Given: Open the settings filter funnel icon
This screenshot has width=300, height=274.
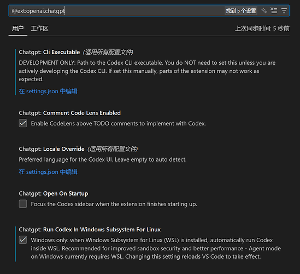Looking at the screenshot, I should click(284, 10).
